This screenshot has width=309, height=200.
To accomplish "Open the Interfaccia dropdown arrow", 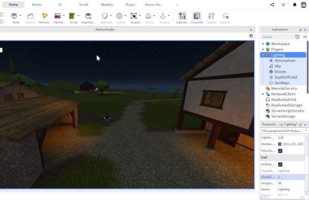I will click(x=64, y=16).
